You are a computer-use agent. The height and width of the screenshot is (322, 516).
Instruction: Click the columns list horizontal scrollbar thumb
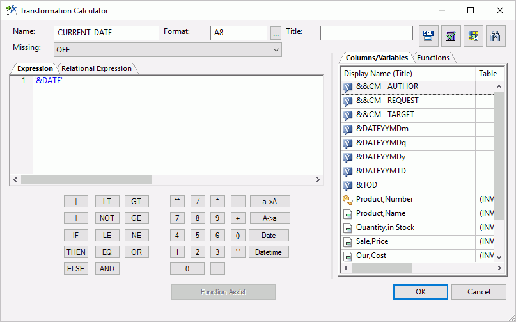pos(382,268)
